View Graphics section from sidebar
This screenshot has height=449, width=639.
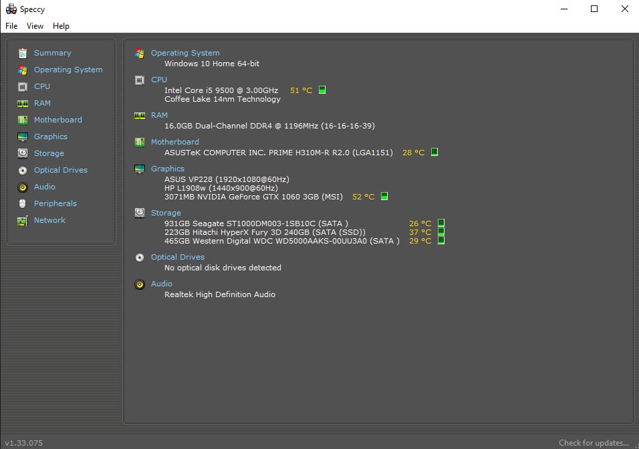click(x=51, y=137)
